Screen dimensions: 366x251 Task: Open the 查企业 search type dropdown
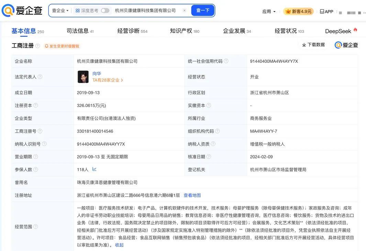pos(60,11)
